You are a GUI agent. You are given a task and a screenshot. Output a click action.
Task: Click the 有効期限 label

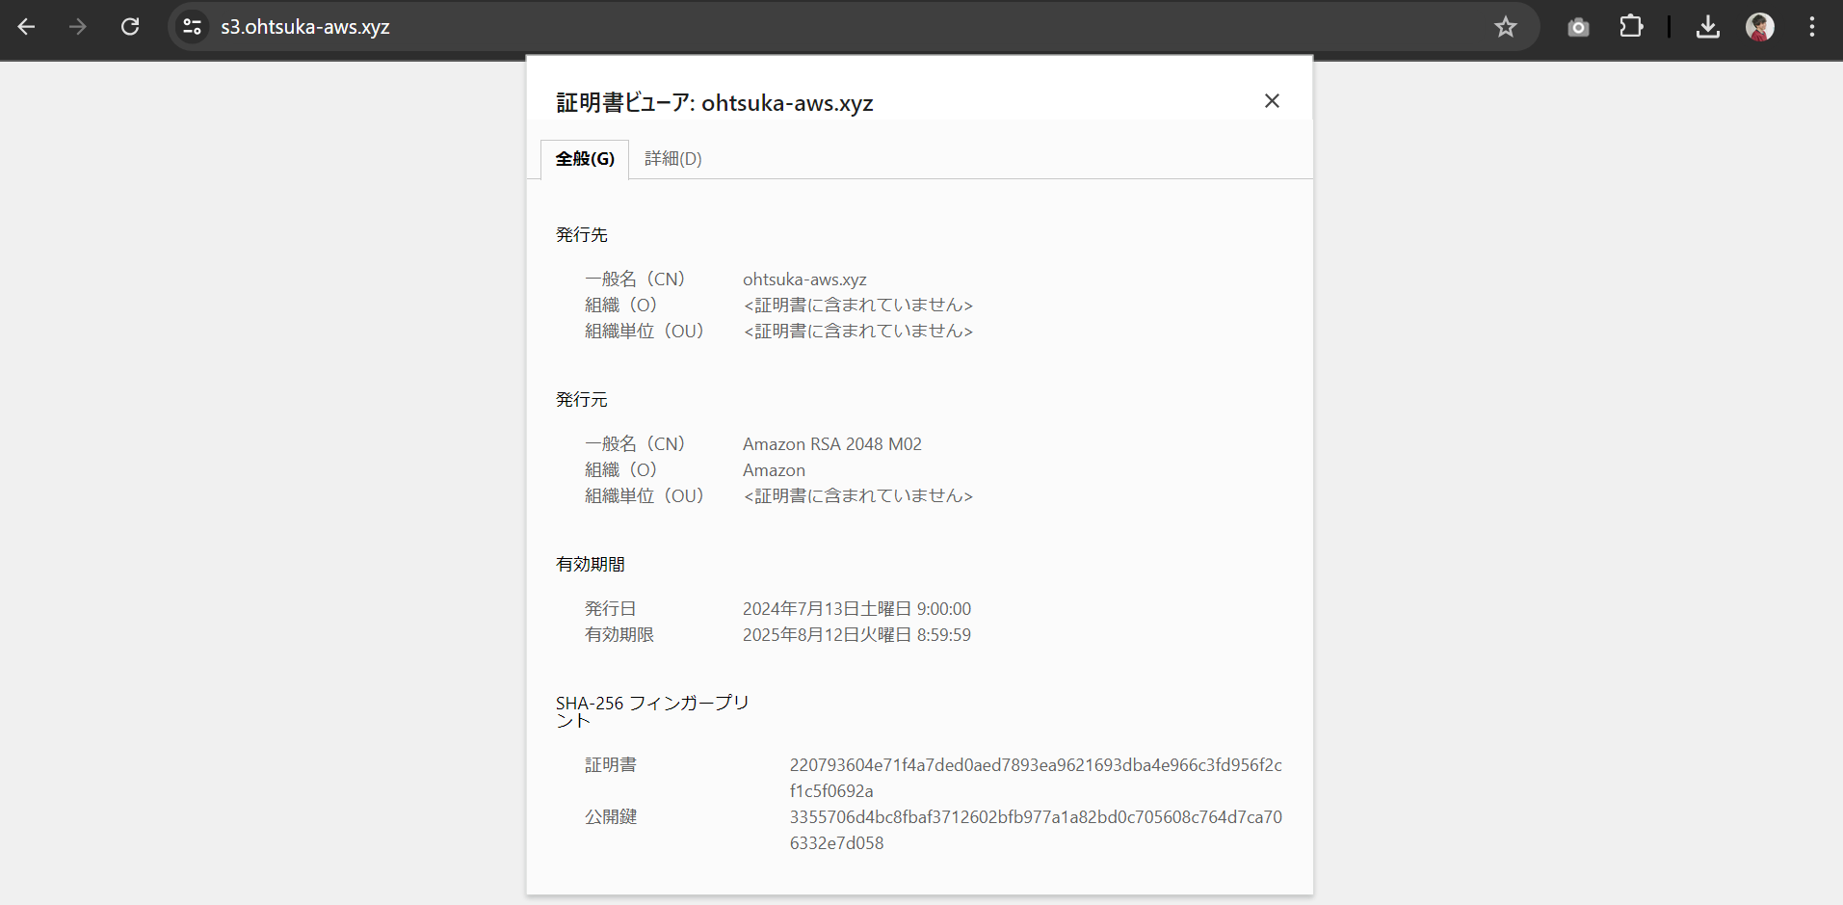tap(619, 635)
